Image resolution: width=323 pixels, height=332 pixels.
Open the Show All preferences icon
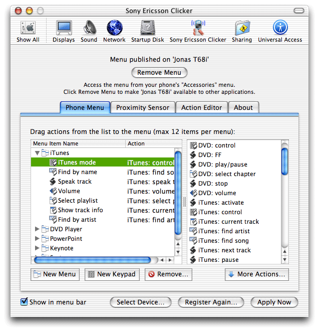[28, 31]
